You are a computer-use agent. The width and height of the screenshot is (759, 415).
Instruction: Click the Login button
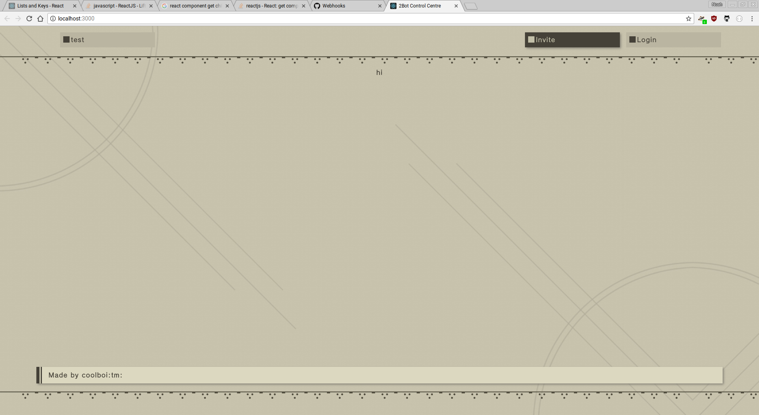click(673, 40)
